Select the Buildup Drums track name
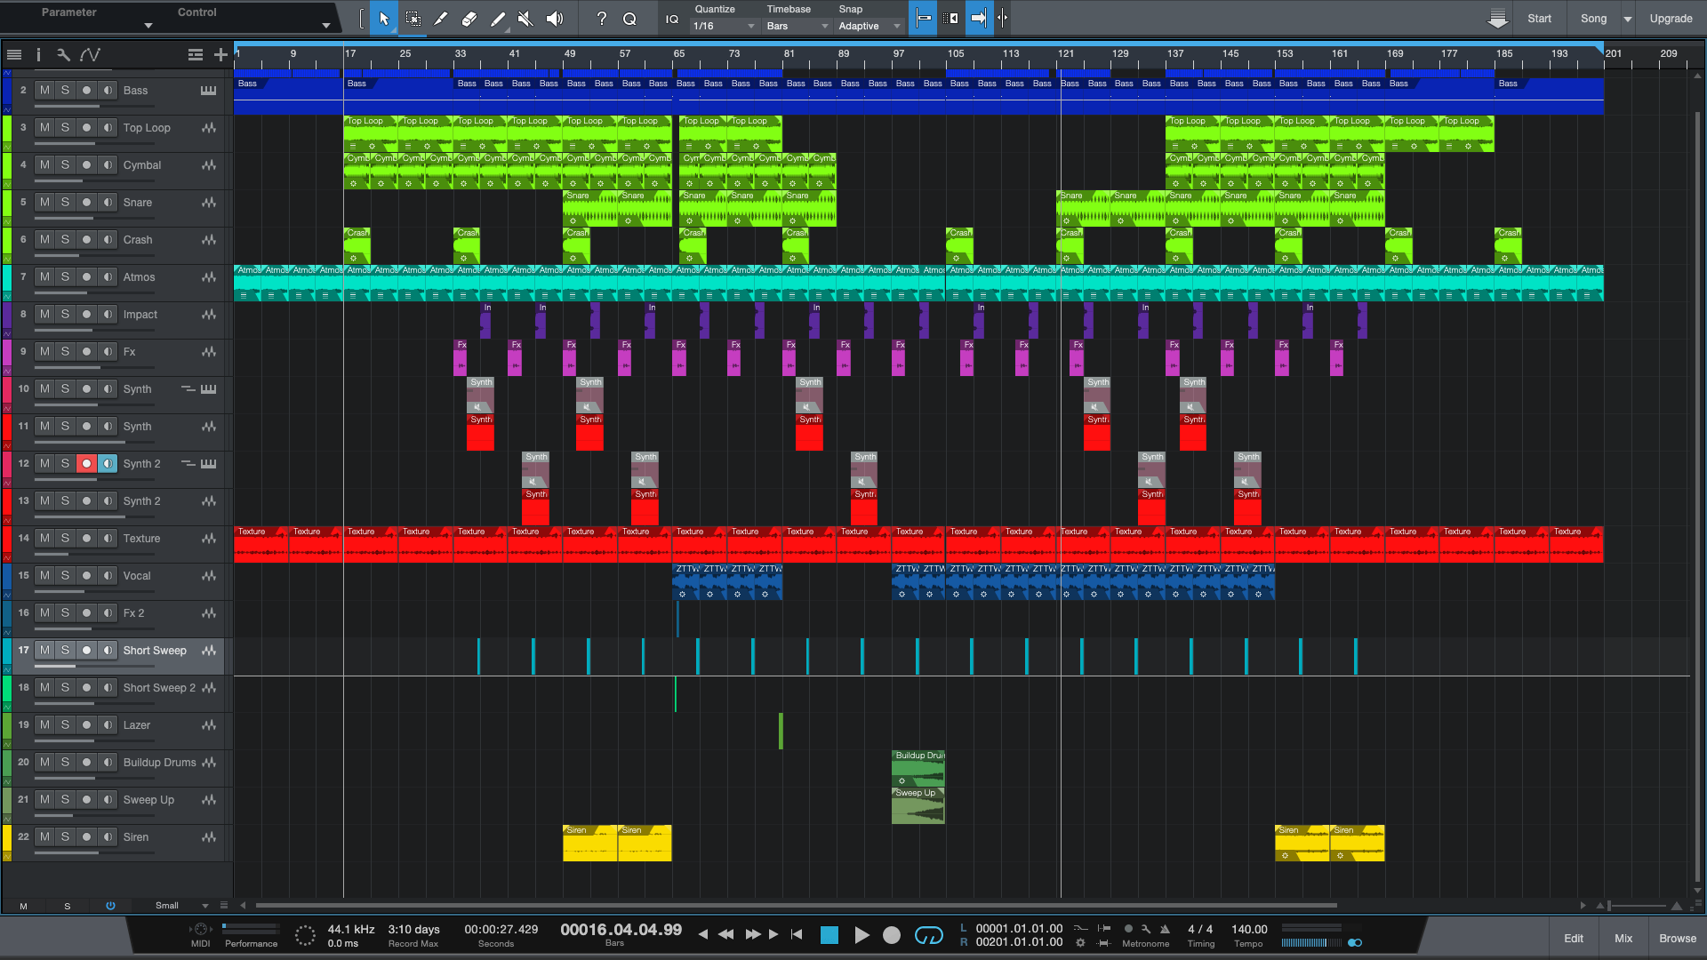 (x=160, y=763)
